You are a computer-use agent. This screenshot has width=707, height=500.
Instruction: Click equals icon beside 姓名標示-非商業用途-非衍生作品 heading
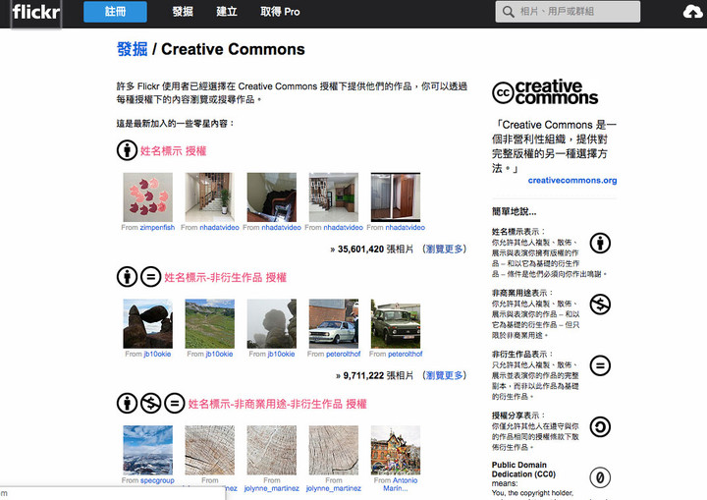[x=175, y=403]
